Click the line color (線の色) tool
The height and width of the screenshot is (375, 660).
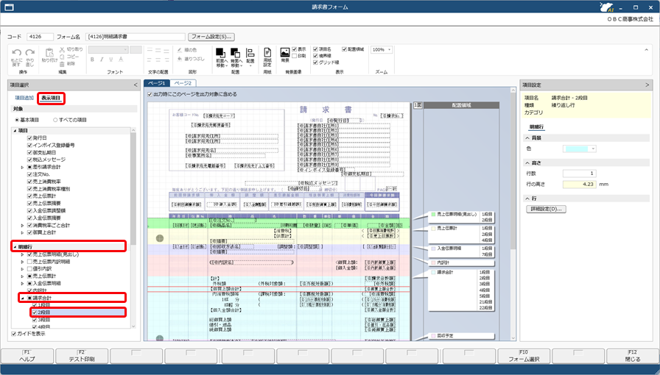187,49
